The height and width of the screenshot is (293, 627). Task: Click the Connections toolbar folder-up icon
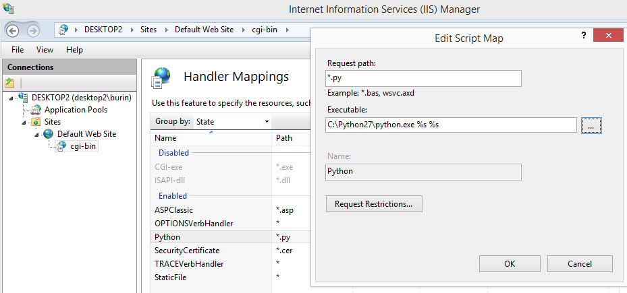tap(9, 83)
